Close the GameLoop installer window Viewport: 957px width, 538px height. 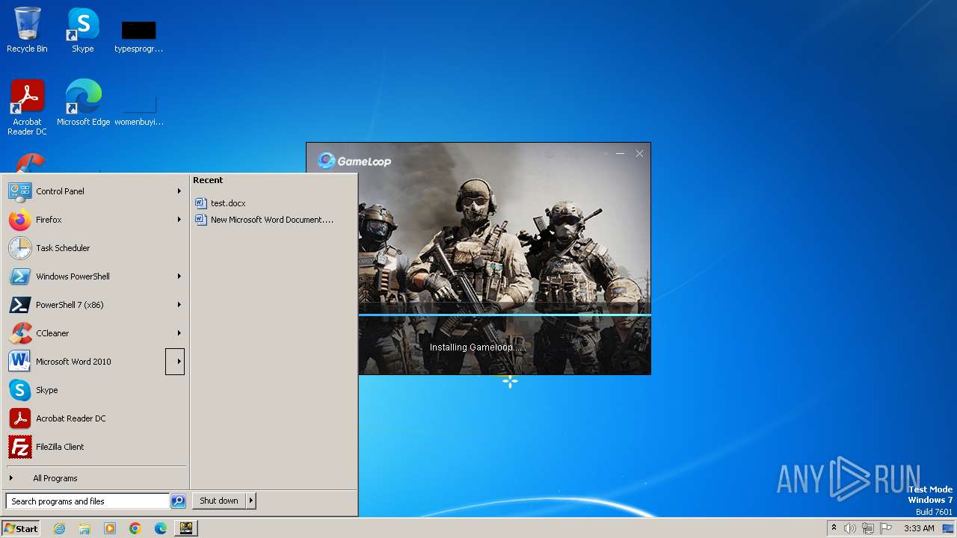point(639,153)
